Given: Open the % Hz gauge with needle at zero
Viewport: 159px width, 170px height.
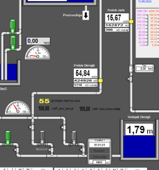Looking at the screenshot, I should (x=37, y=53).
